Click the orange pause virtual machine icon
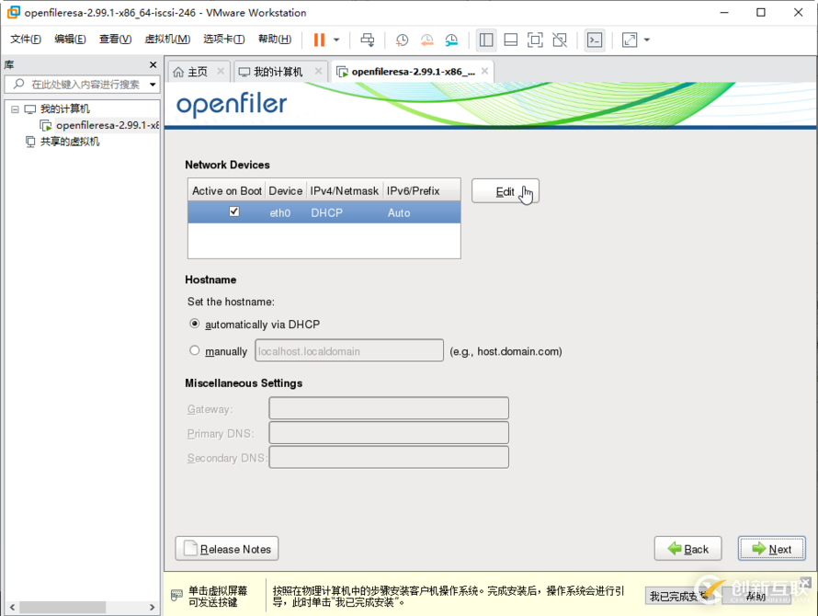Screen dimensions: 818x616 pos(319,40)
